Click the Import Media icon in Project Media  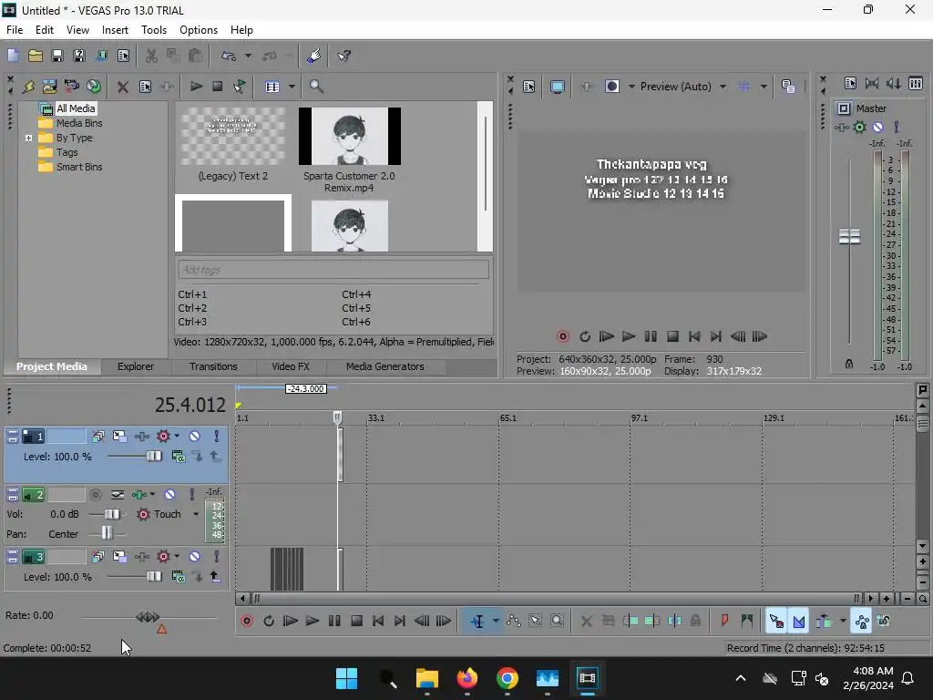click(x=49, y=87)
